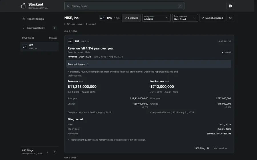Click the Filing record heading
Screen dimensions: 257x160
click(75, 119)
